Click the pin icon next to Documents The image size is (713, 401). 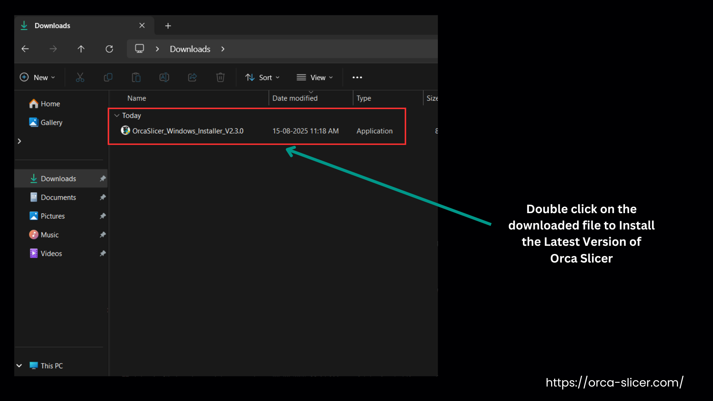pos(103,197)
